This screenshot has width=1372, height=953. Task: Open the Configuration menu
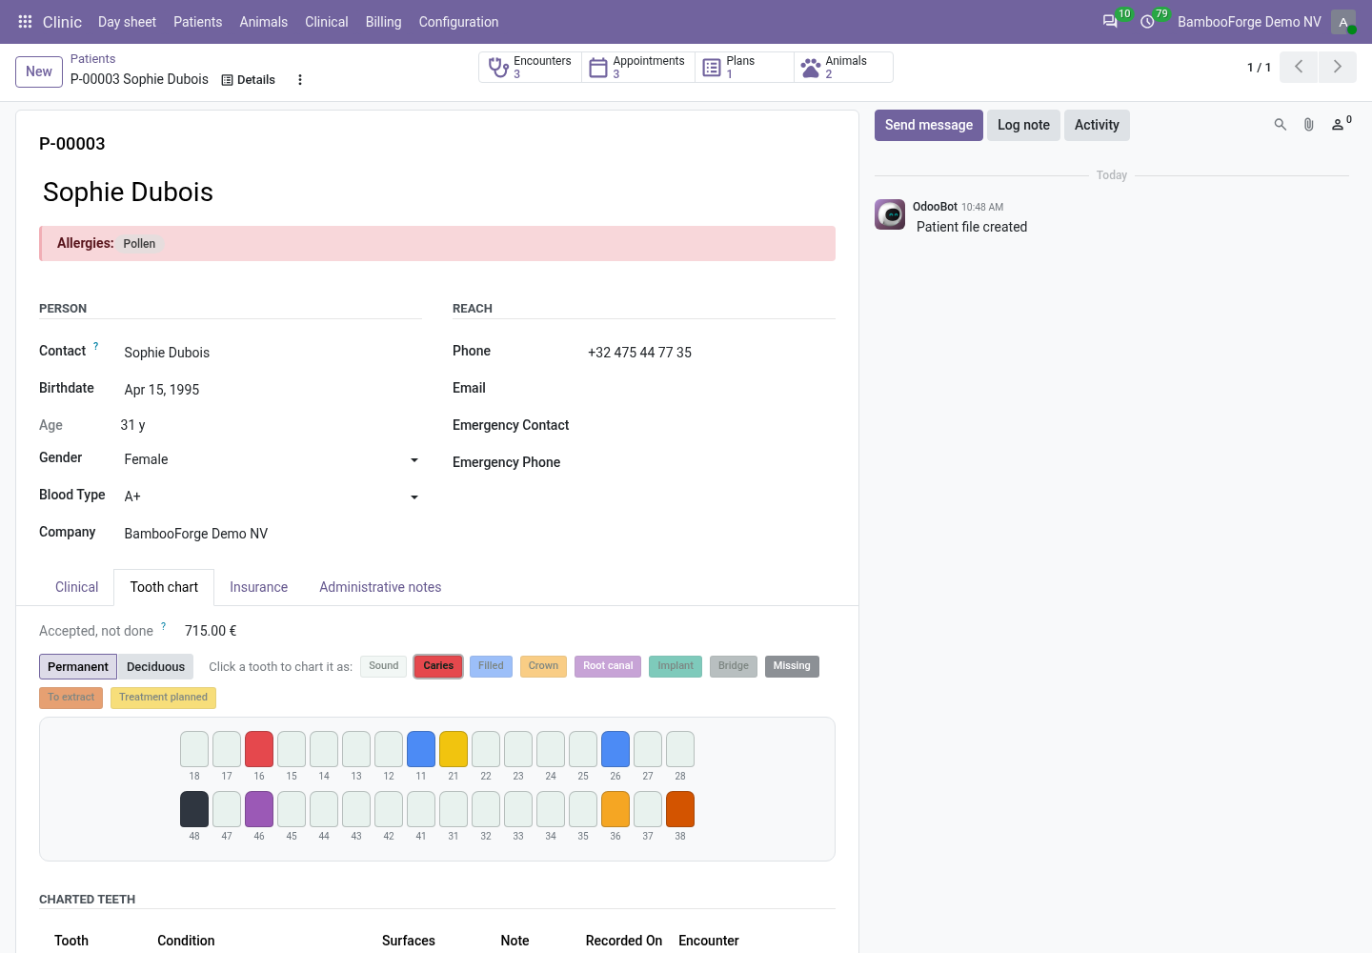tap(458, 22)
